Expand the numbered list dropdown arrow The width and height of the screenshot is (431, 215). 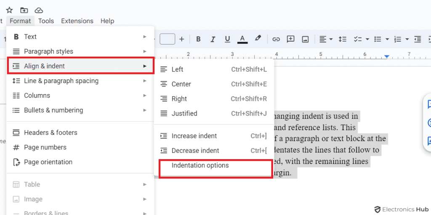click(x=407, y=39)
